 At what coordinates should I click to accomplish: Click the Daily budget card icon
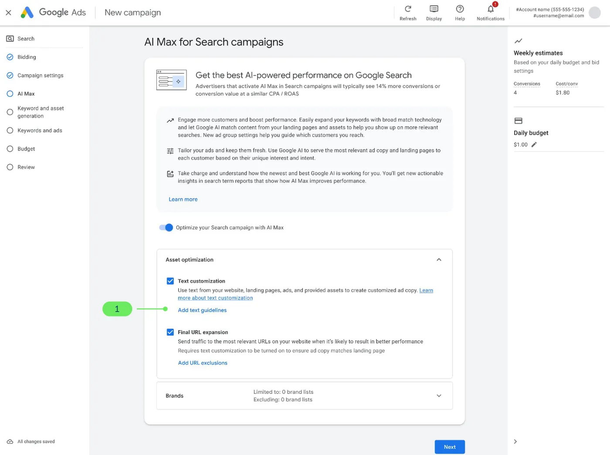[x=518, y=121]
